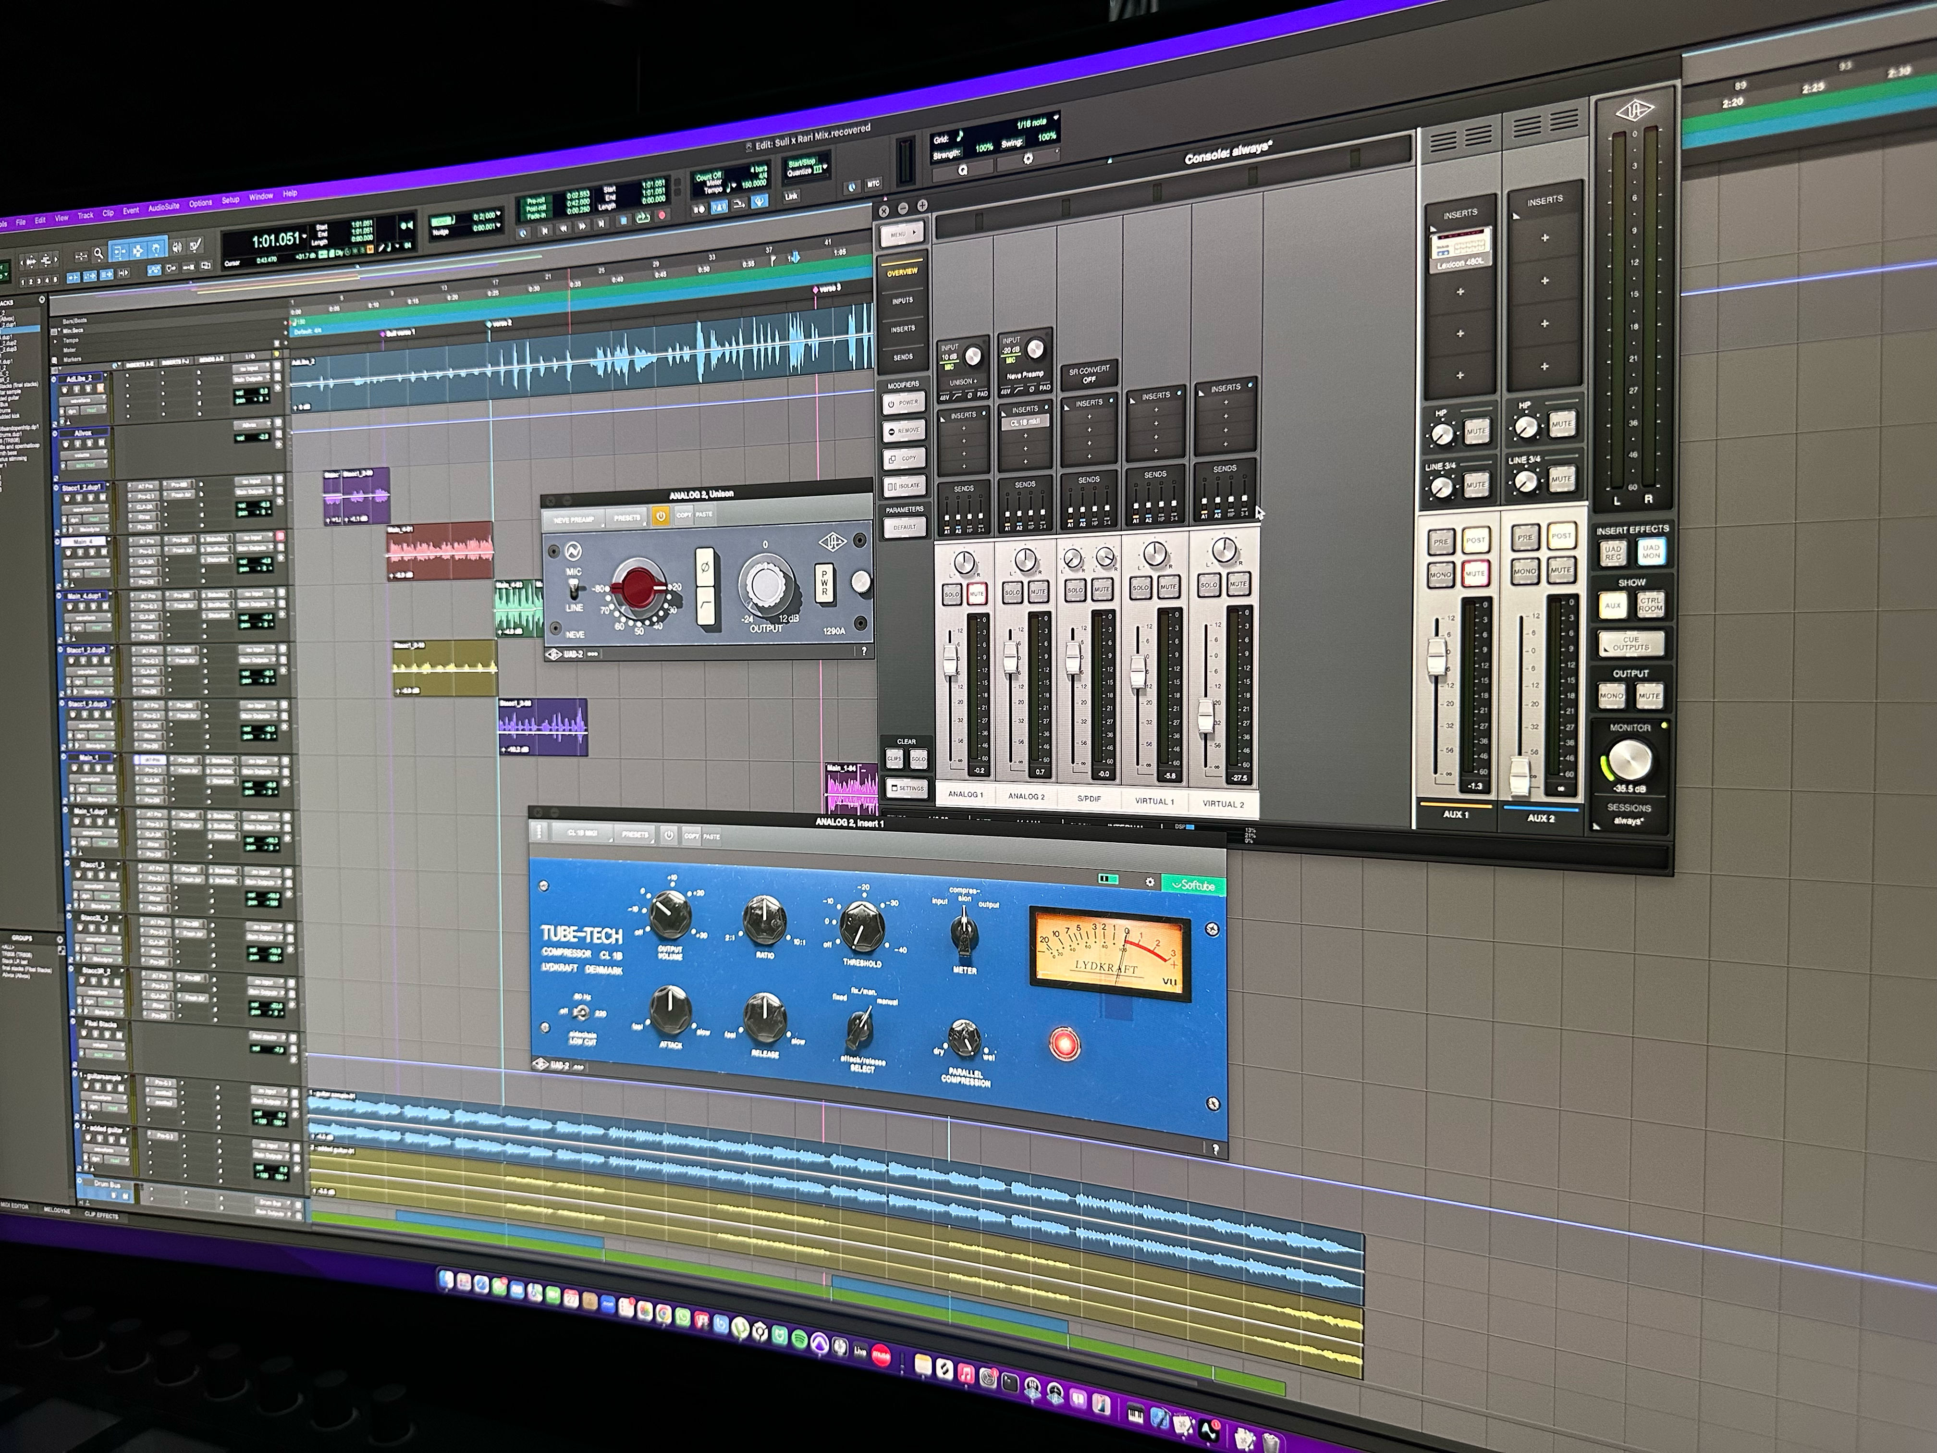Expand the Tempo ruler disclosure triangle

click(56, 341)
